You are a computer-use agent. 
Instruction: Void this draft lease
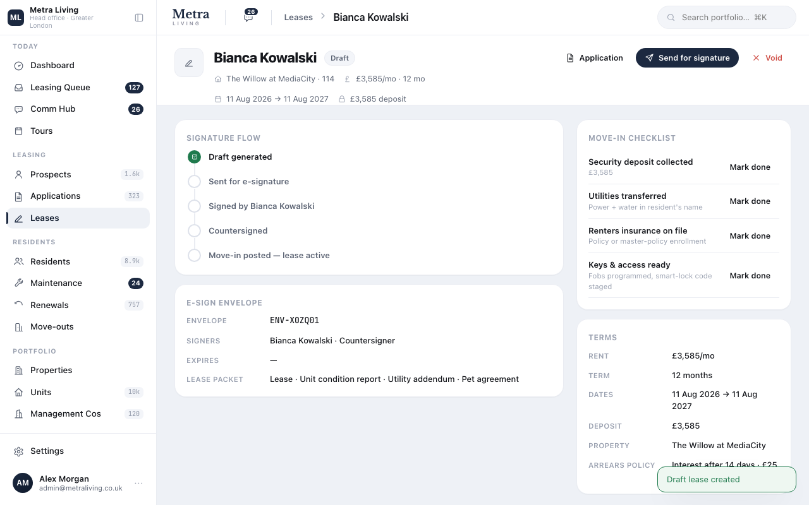767,58
